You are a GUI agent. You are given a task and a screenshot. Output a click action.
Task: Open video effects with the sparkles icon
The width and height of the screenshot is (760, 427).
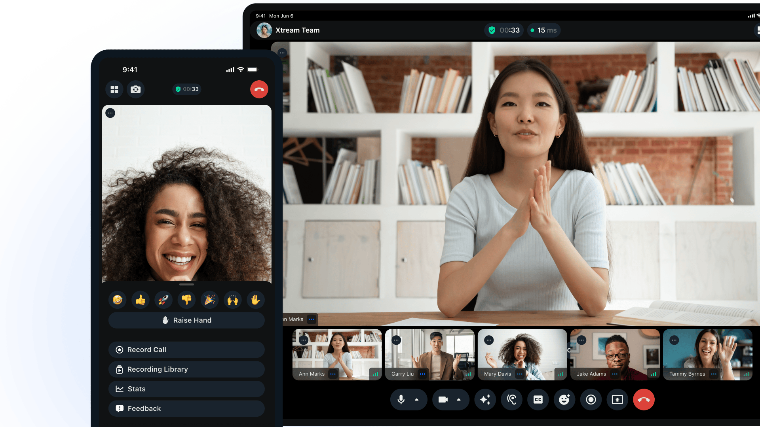tap(485, 400)
